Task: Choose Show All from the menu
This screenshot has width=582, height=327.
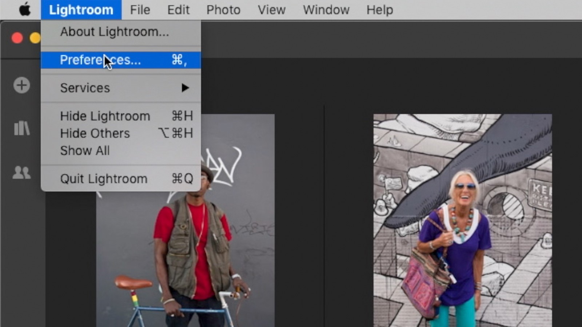Action: coord(85,150)
